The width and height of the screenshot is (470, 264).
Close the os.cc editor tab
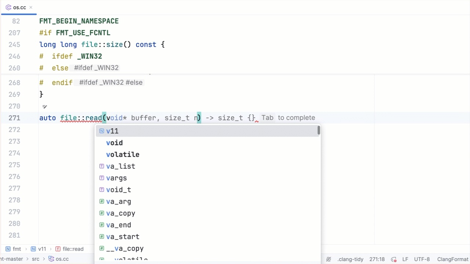click(x=31, y=7)
